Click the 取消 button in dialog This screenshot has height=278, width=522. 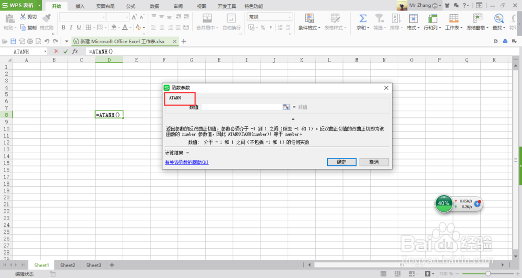click(x=374, y=162)
